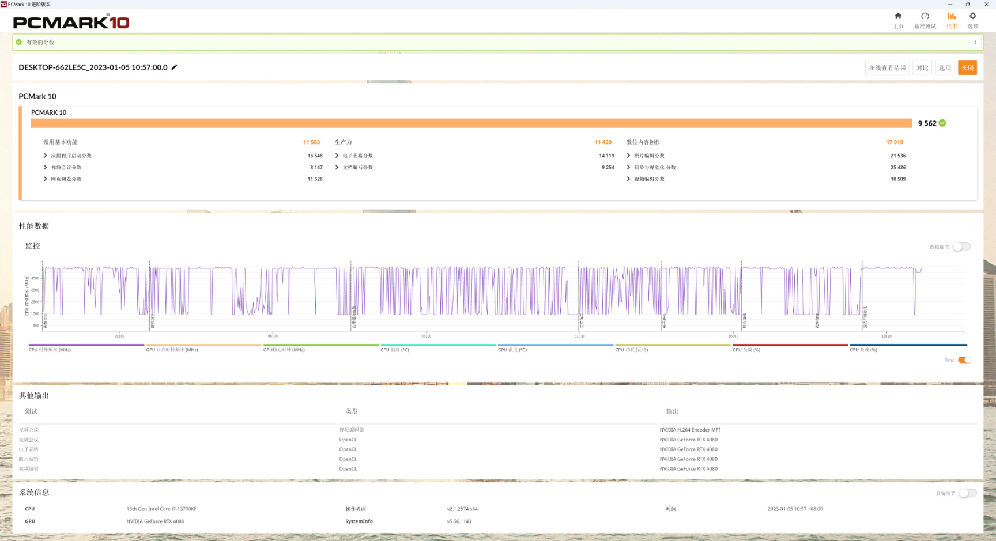
Task: Select the 结果 tab label
Action: [x=952, y=27]
